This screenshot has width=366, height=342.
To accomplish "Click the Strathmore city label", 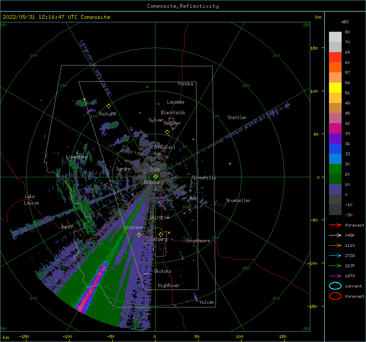I will click(198, 241).
